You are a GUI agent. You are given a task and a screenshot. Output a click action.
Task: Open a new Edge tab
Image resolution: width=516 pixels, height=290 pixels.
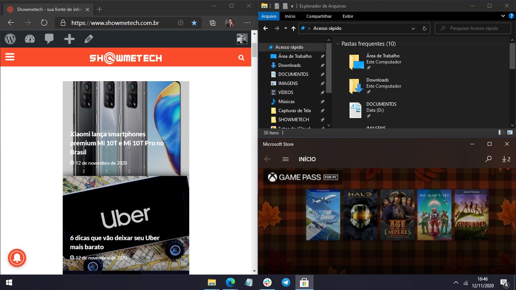click(100, 9)
